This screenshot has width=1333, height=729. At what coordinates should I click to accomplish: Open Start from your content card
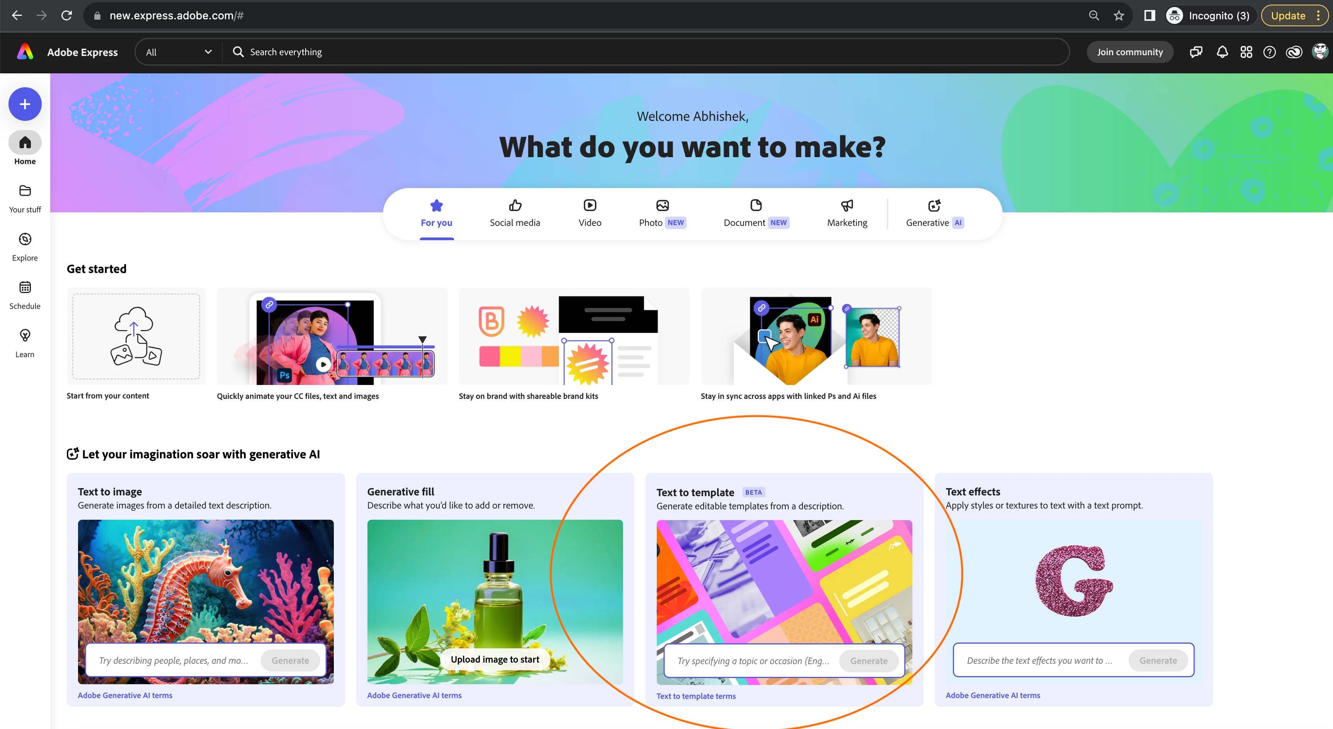click(136, 337)
